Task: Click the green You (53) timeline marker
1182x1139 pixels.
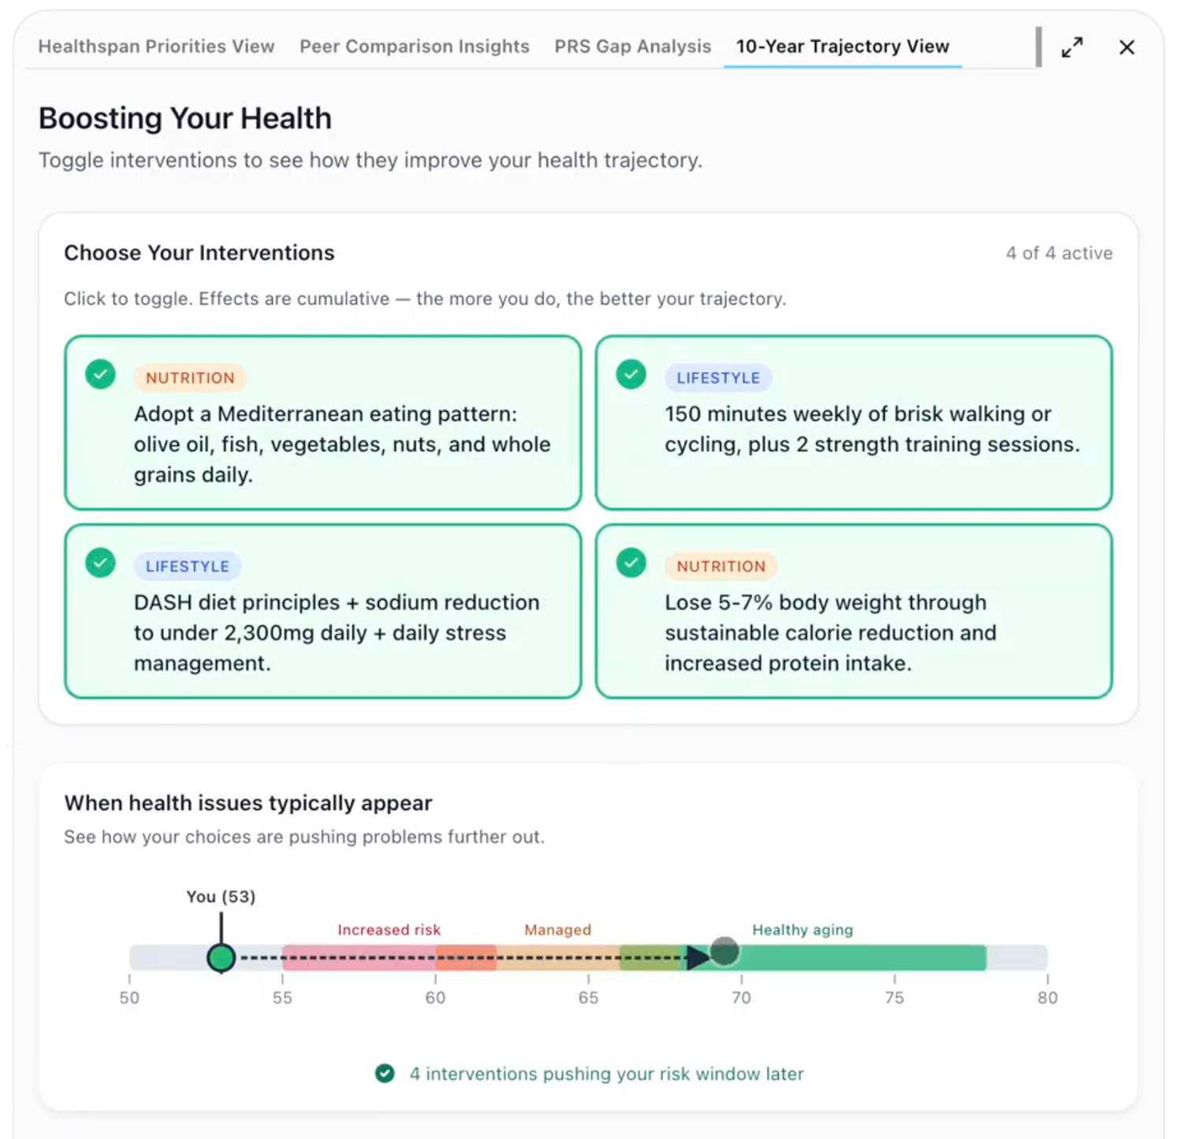Action: pos(221,958)
